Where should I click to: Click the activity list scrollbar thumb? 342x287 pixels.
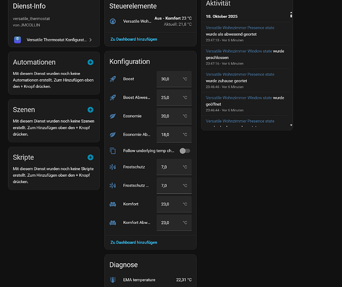click(291, 15)
